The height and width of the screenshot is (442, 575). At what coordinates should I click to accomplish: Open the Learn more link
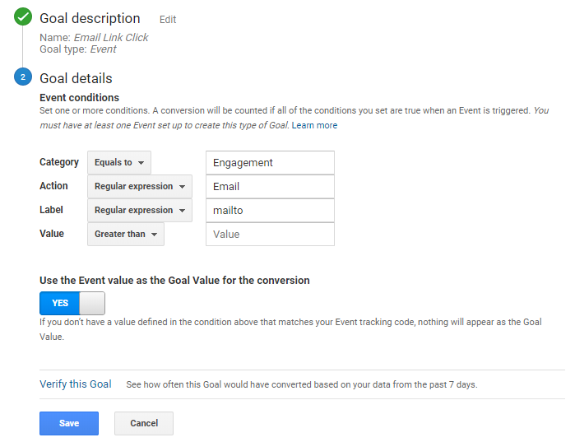pos(314,125)
